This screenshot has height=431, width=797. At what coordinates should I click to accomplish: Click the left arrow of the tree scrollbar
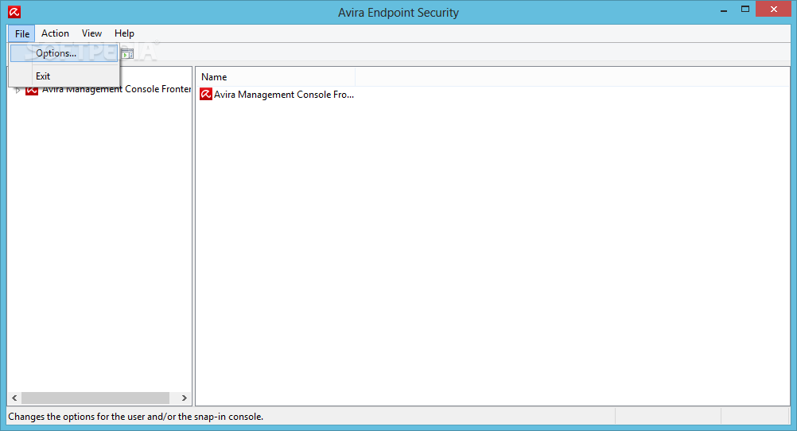click(x=14, y=398)
